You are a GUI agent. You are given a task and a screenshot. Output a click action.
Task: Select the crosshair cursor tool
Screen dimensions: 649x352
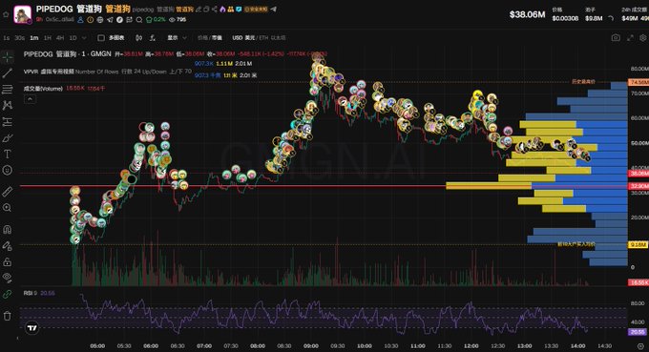[x=8, y=56]
